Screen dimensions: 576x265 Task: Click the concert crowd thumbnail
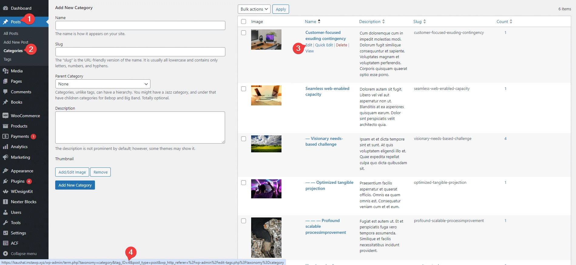click(266, 189)
